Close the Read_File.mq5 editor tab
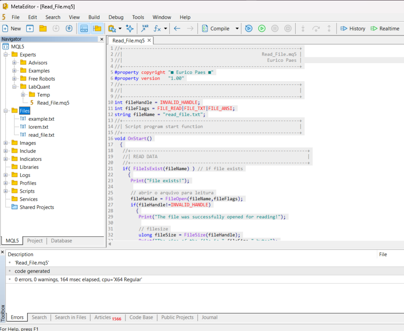This screenshot has width=404, height=331. click(149, 40)
